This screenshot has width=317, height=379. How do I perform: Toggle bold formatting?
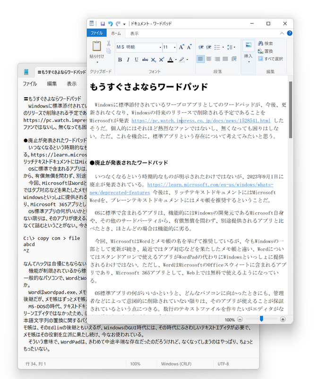pos(120,60)
